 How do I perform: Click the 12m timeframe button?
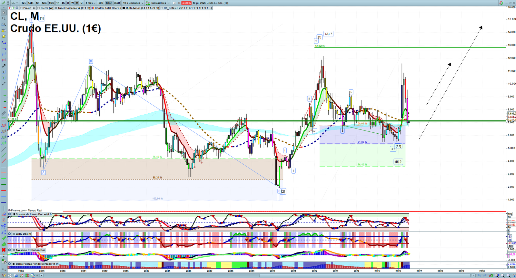(44, 3)
